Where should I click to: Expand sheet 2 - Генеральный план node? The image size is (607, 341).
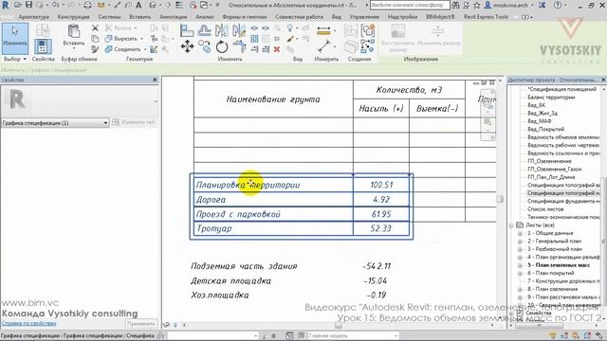coord(520,242)
